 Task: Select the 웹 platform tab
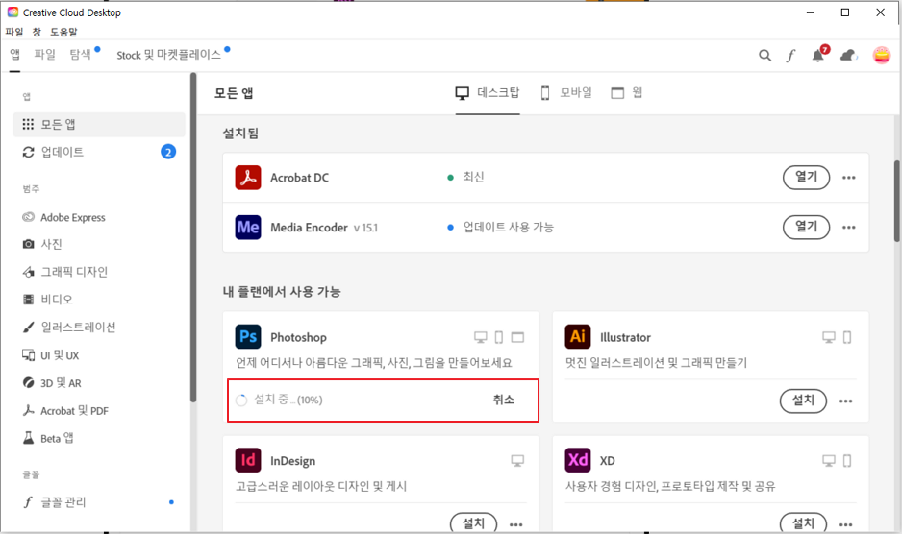tap(626, 92)
